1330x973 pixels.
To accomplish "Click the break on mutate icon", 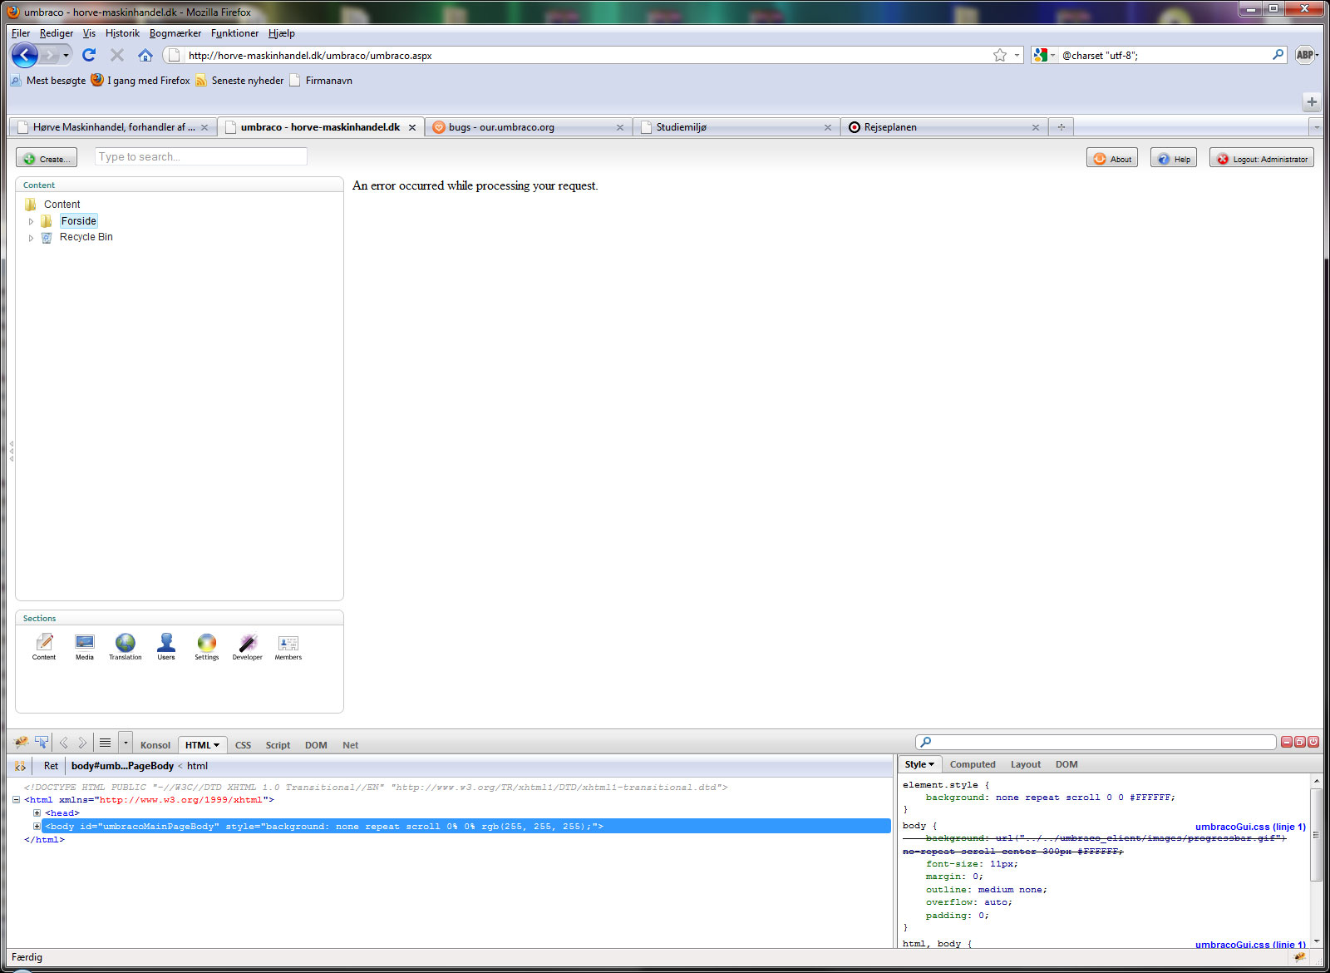I will 20,766.
